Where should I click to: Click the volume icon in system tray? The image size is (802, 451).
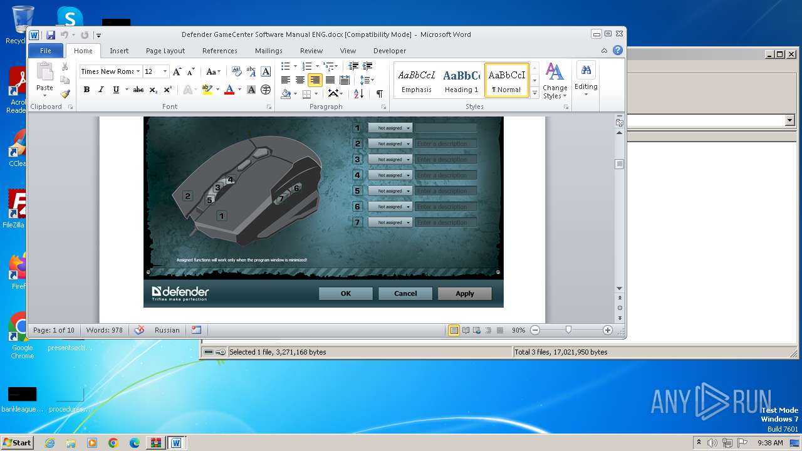point(712,443)
